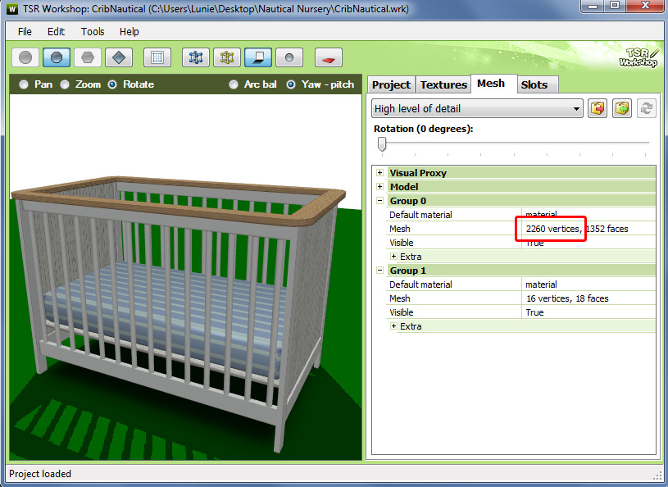Screen dimensions: 668x487
Task: Click the export mesh icon with red arrow
Action: [598, 108]
